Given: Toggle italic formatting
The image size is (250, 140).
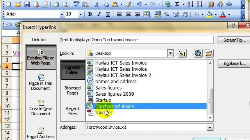Looking at the screenshot, I should click(99, 14).
